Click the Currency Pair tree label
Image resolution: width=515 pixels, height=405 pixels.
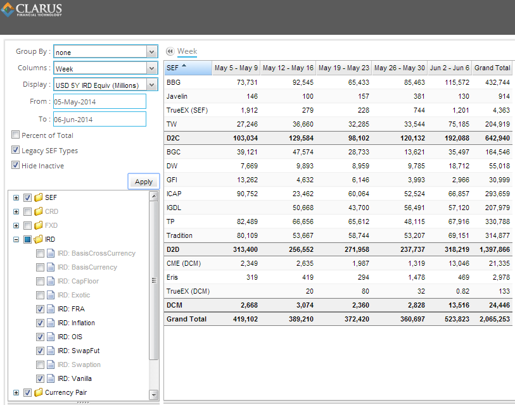pos(66,392)
